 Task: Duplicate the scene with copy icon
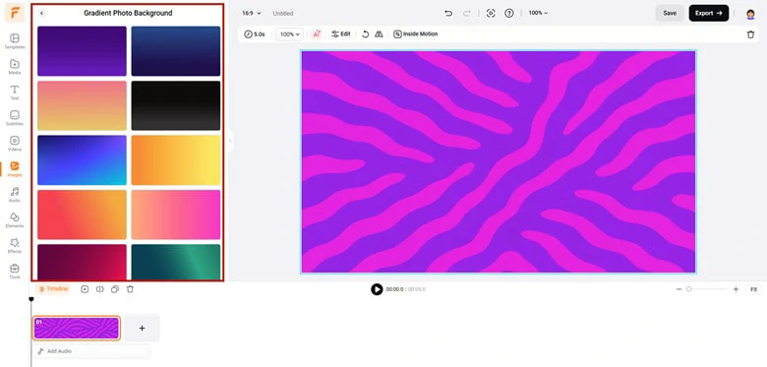(x=115, y=289)
